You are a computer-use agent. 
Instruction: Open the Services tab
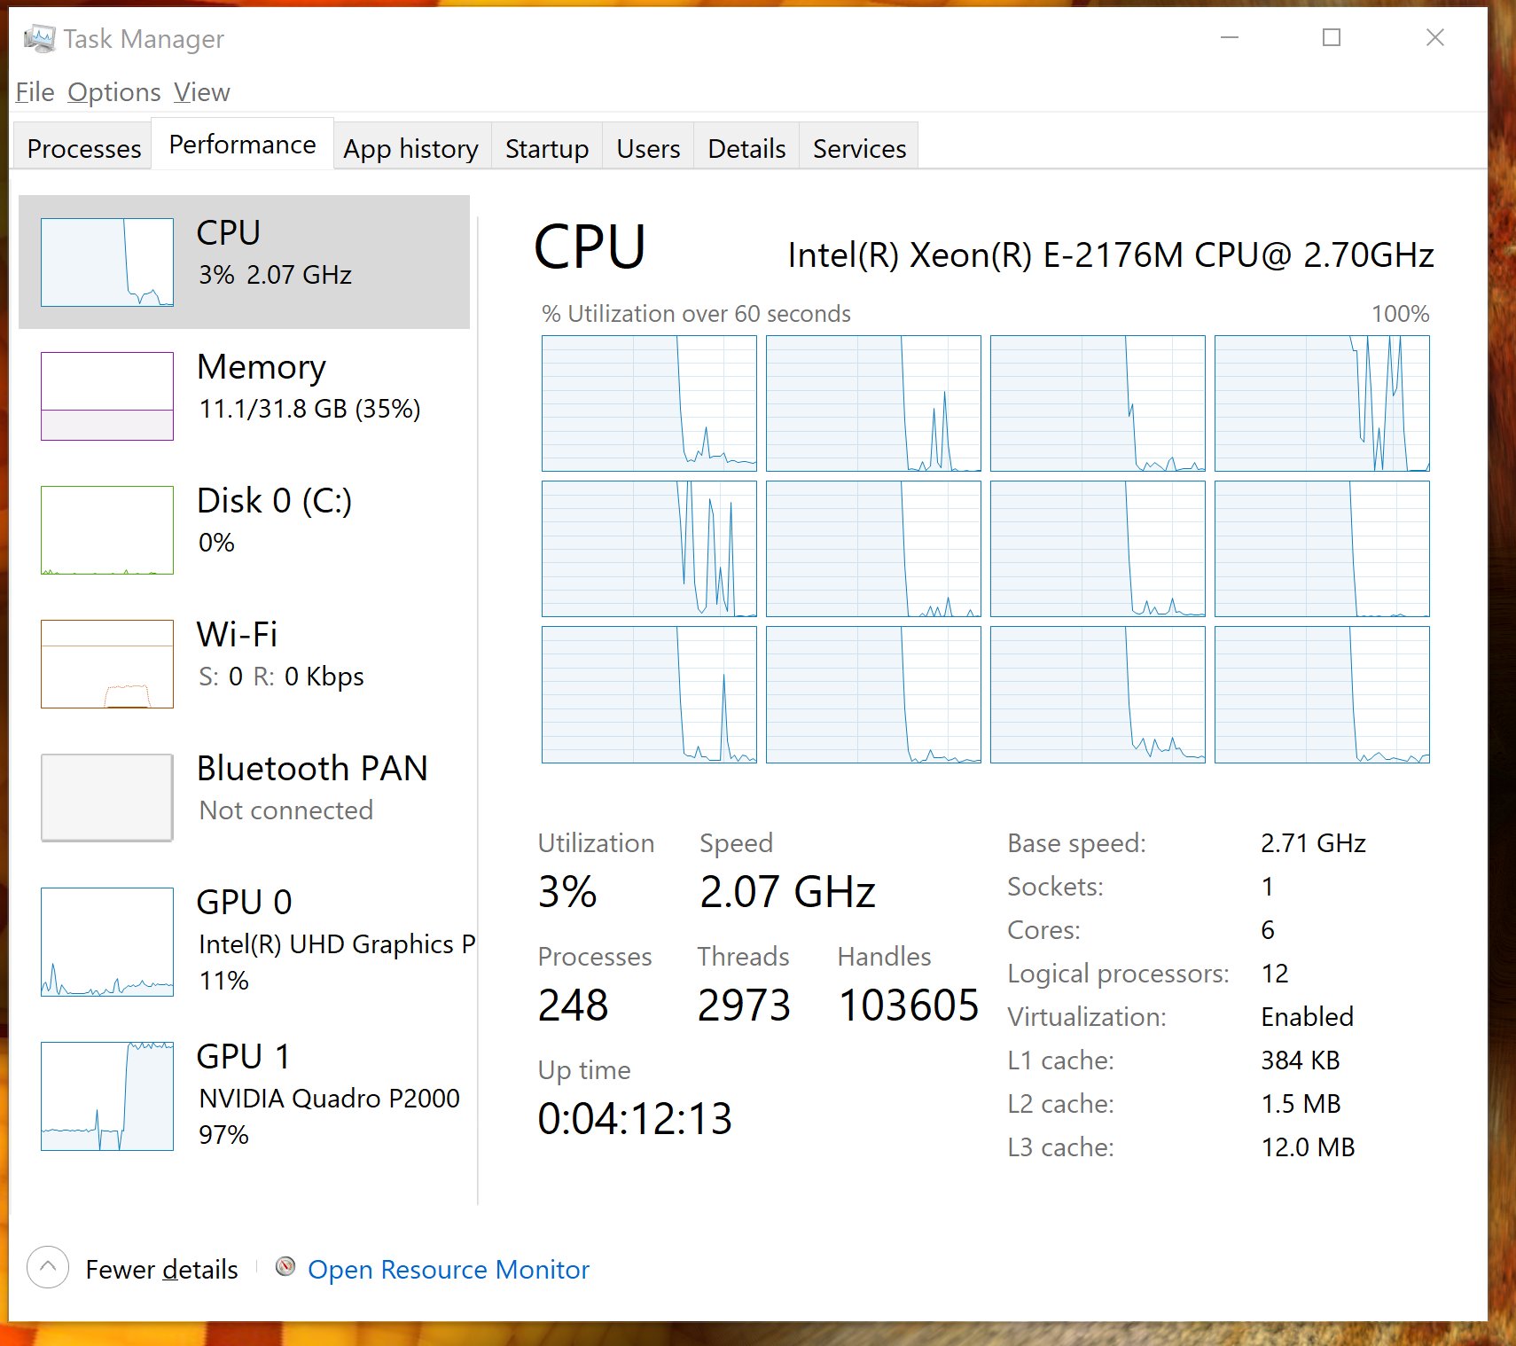pos(860,148)
